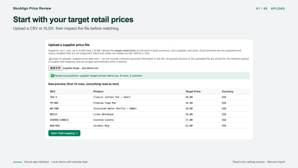Image resolution: width=298 pixels, height=168 pixels.
Task: Click the 18.00 target price value
Action: click(189, 109)
